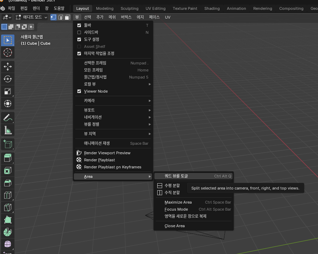The width and height of the screenshot is (318, 254).
Task: Select the Knife tool
Action: click(8, 208)
